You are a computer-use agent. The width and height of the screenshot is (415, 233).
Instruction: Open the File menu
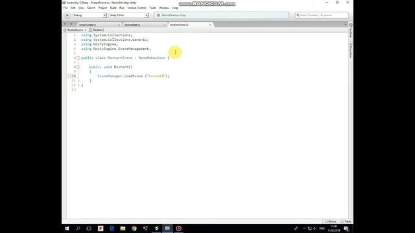[65, 8]
